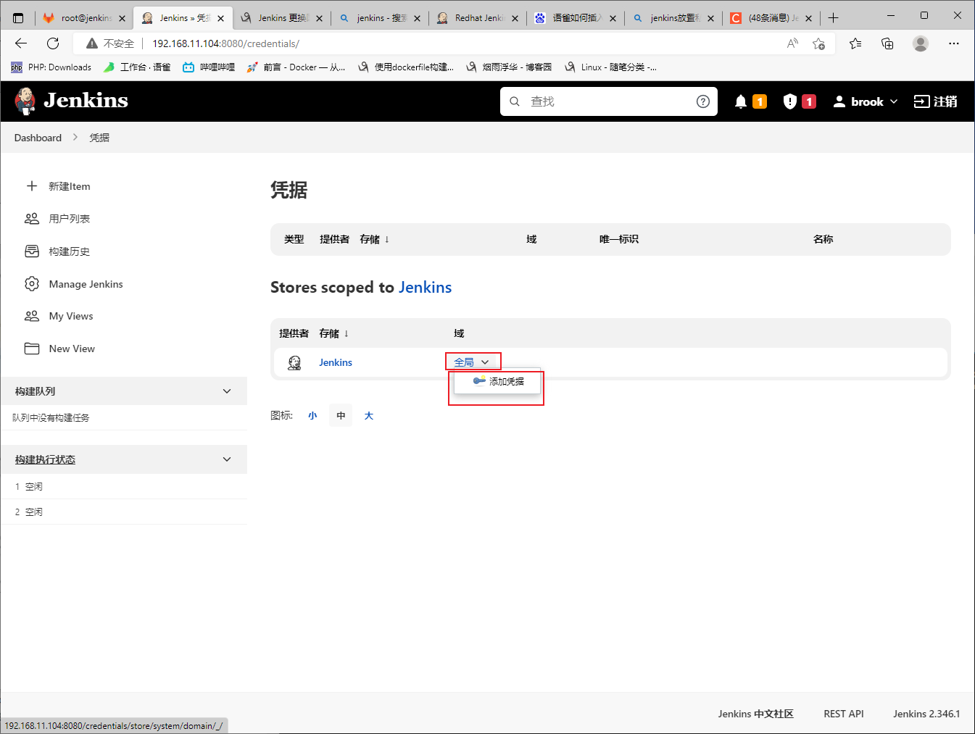
Task: Click the browser address bar URL
Action: 225,43
